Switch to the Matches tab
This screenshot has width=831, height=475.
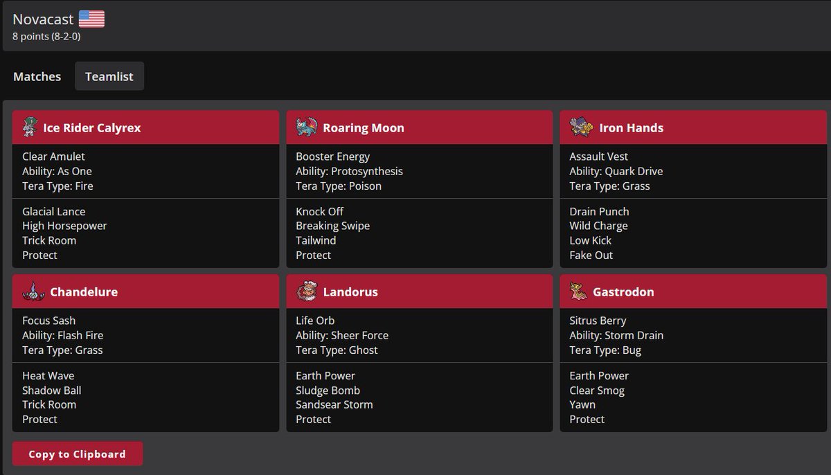tap(37, 76)
